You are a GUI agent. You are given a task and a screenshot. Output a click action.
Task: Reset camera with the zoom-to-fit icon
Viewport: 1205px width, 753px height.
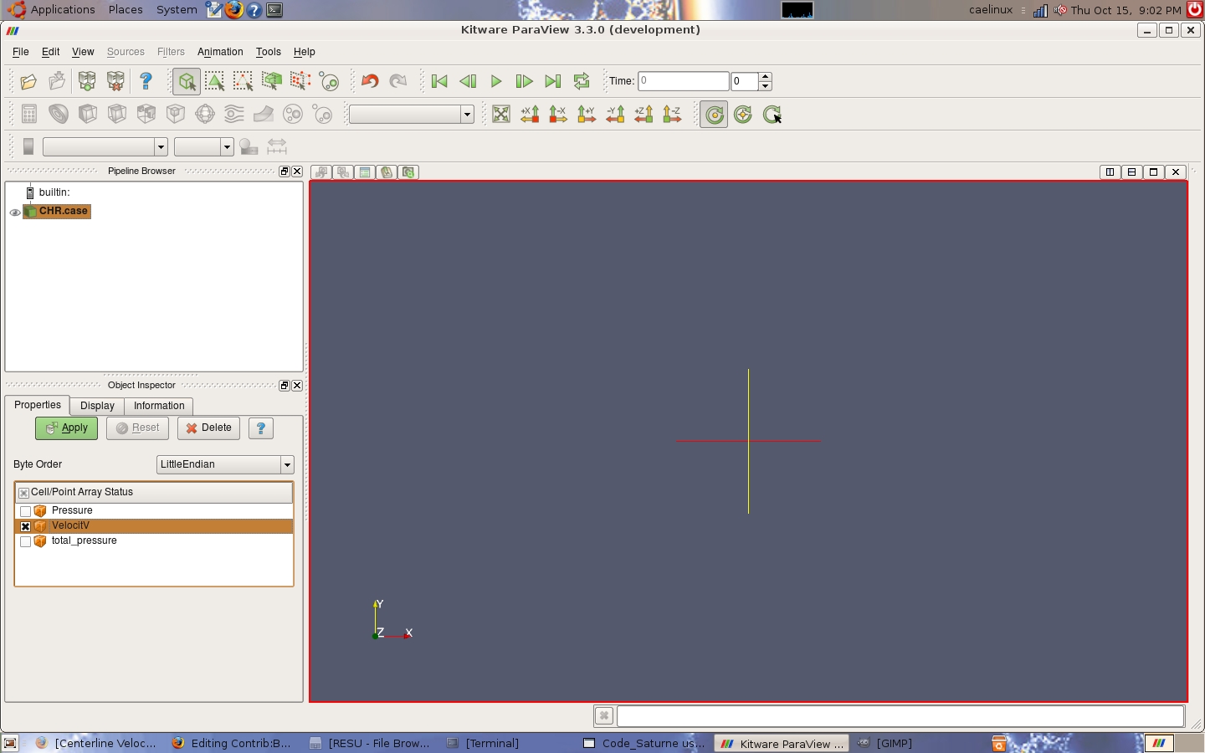(501, 115)
